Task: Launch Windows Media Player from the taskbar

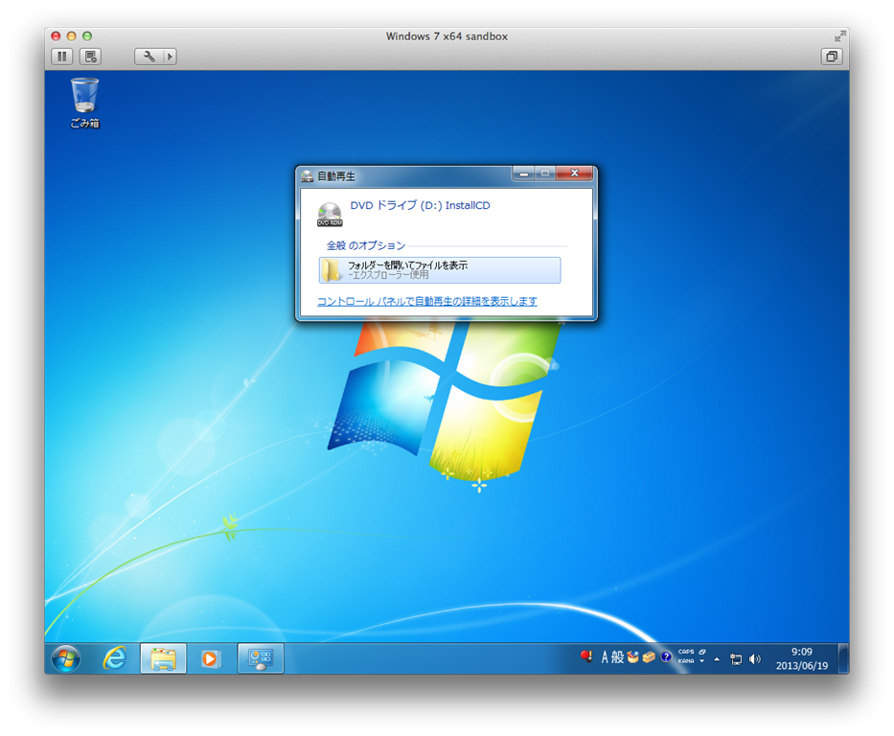Action: click(210, 658)
